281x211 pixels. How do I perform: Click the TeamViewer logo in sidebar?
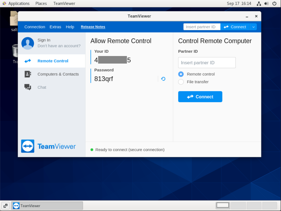48,146
